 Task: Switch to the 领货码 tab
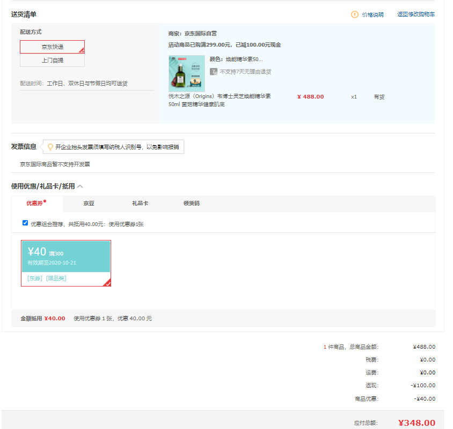pyautogui.click(x=192, y=204)
